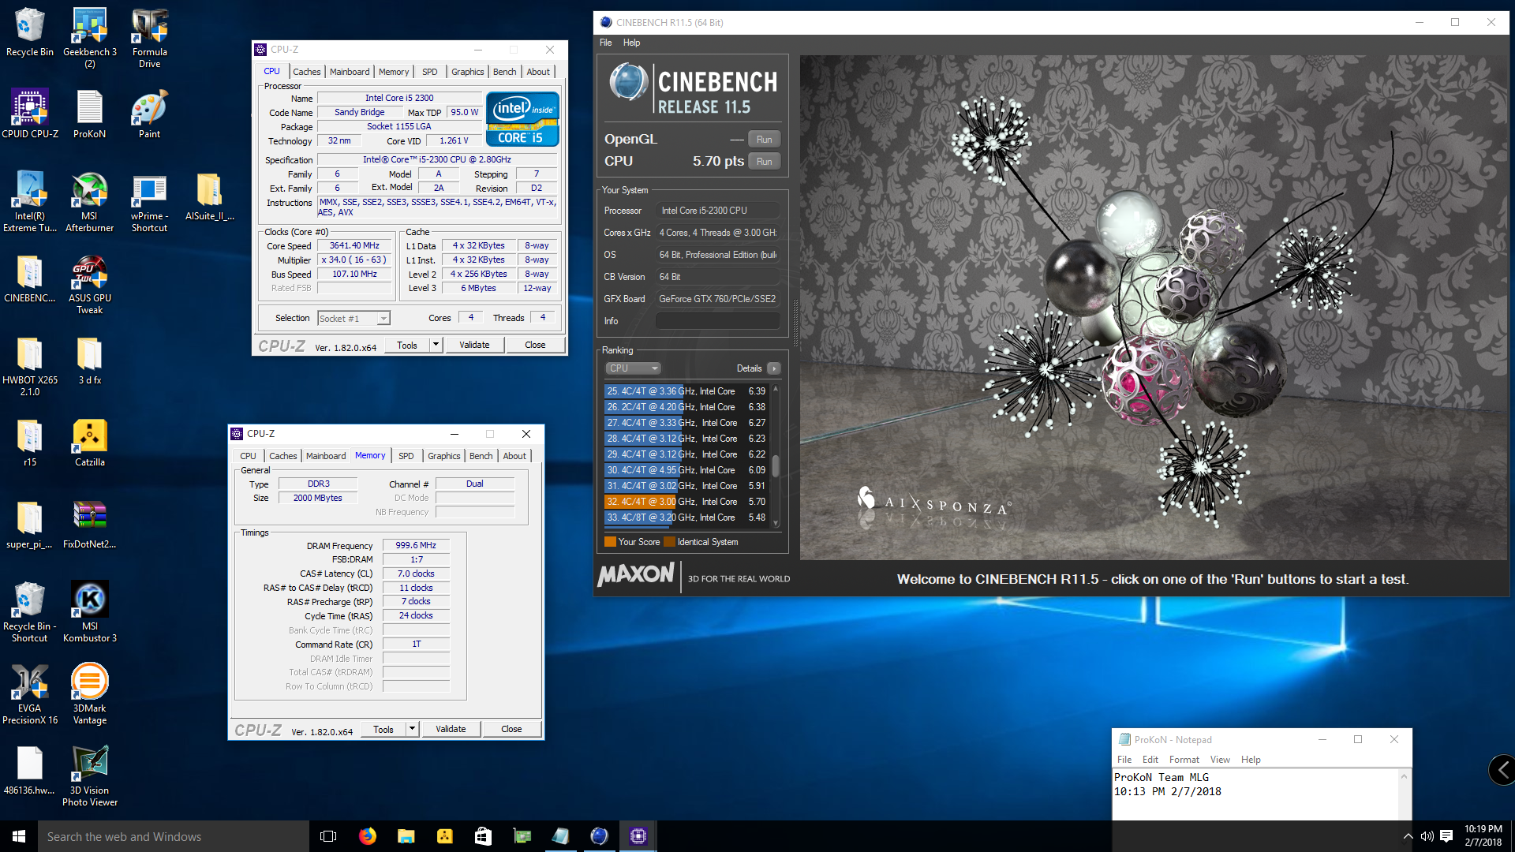Switch to Mainboard tab in top CPU-Z
Image resolution: width=1515 pixels, height=852 pixels.
(350, 72)
